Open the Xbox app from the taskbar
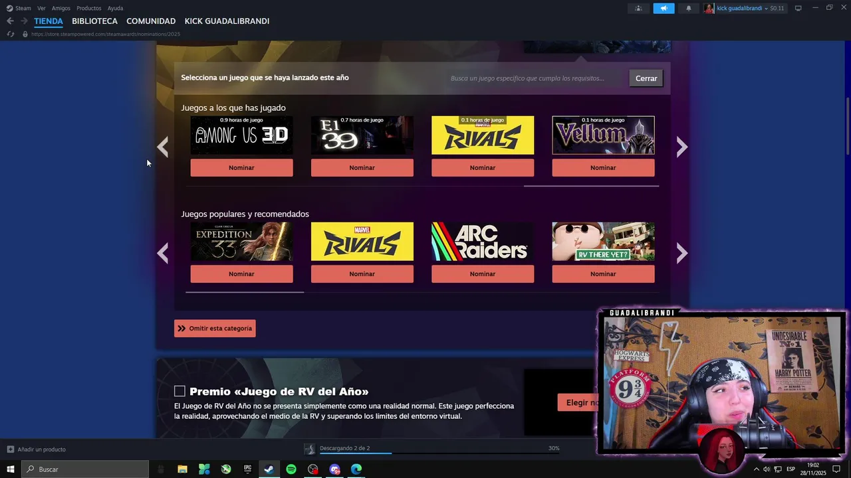Screen dimensions: 851x478 pos(226,469)
